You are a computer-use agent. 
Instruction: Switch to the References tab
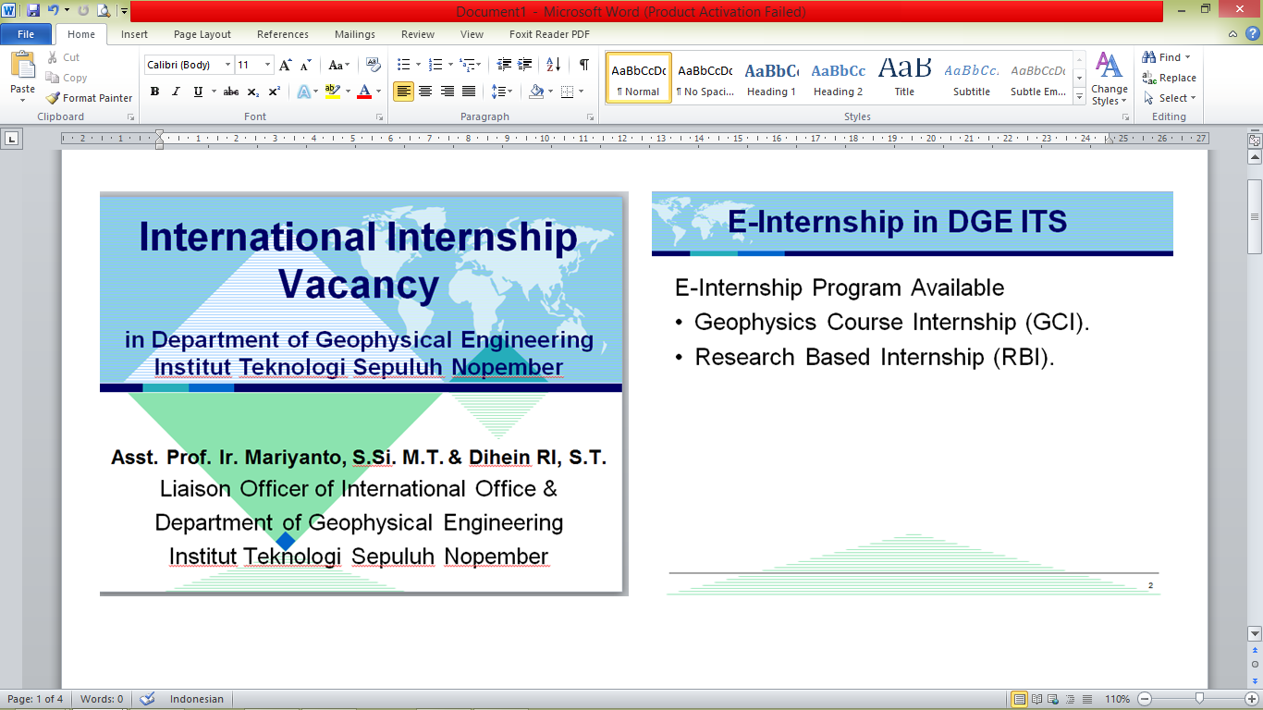pyautogui.click(x=283, y=34)
